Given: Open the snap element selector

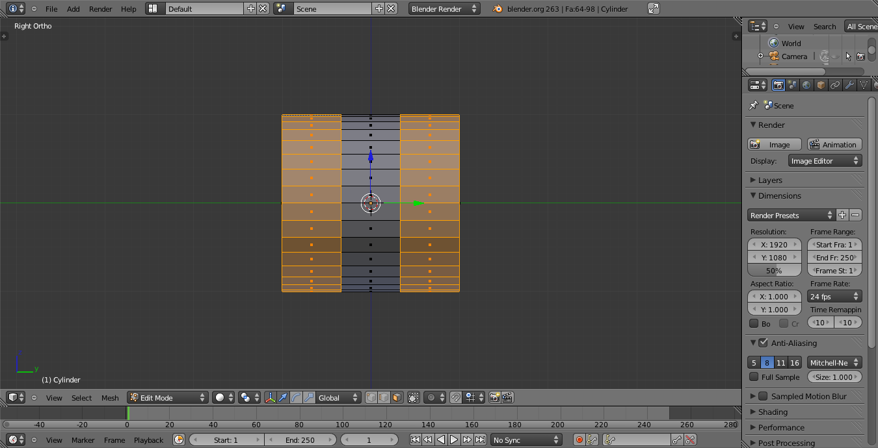Looking at the screenshot, I should (x=473, y=397).
